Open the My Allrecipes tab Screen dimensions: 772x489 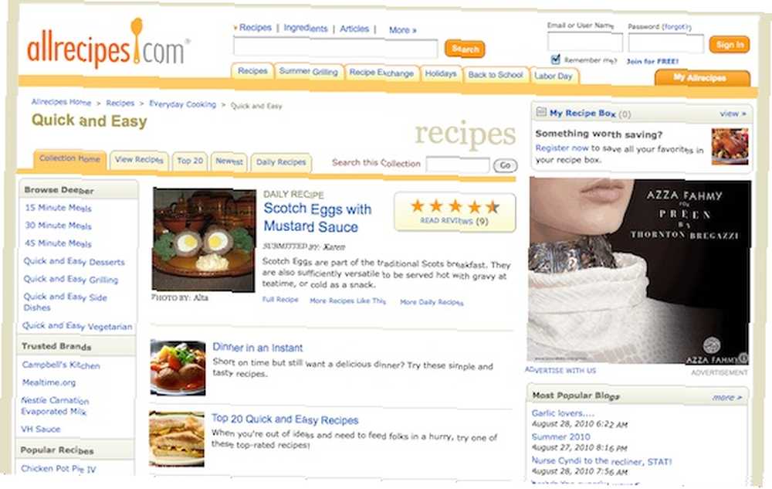(703, 78)
